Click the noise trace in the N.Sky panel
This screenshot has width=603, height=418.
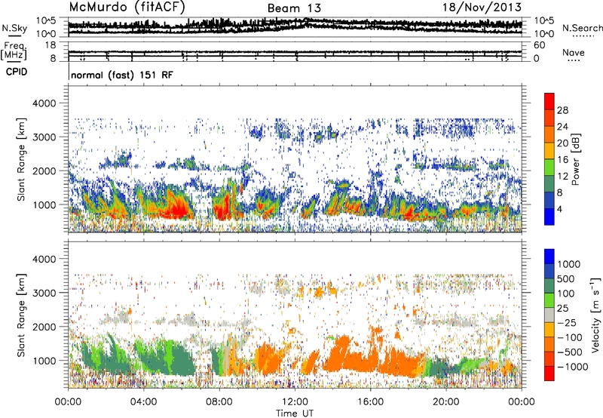(295, 26)
